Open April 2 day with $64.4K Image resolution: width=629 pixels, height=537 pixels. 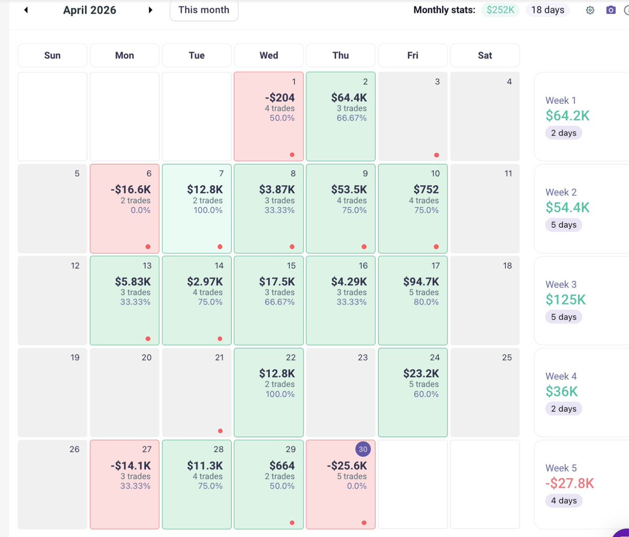(341, 116)
